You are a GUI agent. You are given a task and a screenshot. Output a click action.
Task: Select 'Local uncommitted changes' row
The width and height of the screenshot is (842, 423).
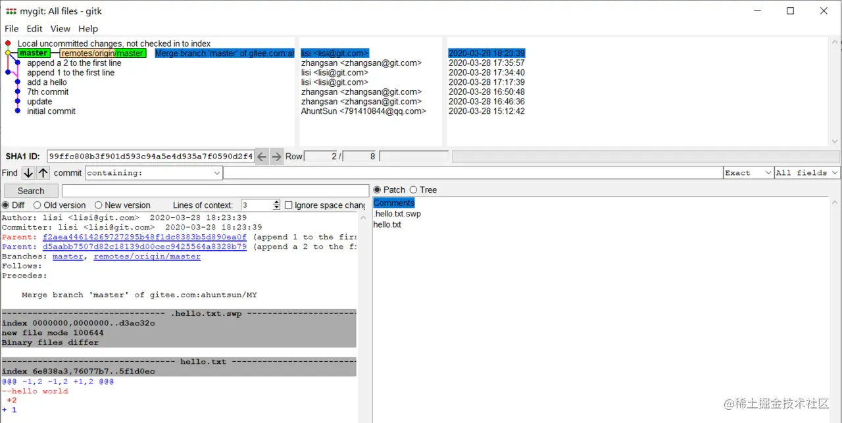click(x=114, y=43)
